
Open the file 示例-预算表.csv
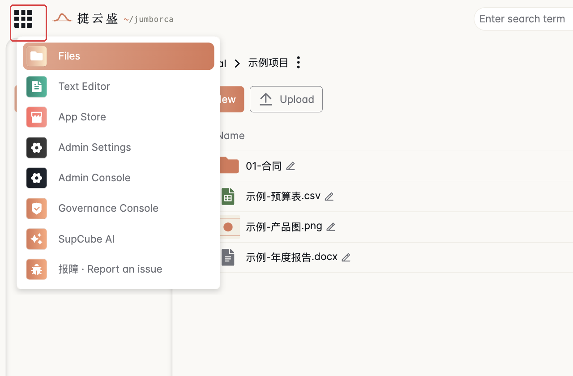tap(283, 196)
